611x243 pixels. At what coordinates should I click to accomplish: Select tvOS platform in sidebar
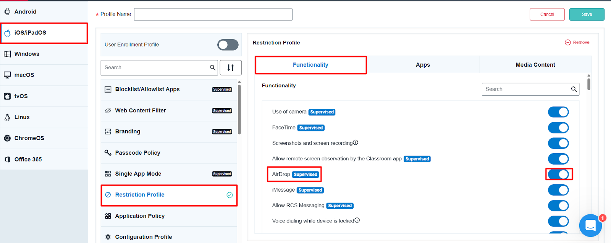pyautogui.click(x=44, y=96)
